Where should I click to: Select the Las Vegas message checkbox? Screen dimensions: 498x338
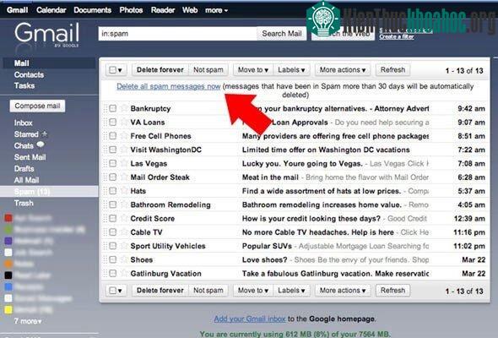[113, 163]
